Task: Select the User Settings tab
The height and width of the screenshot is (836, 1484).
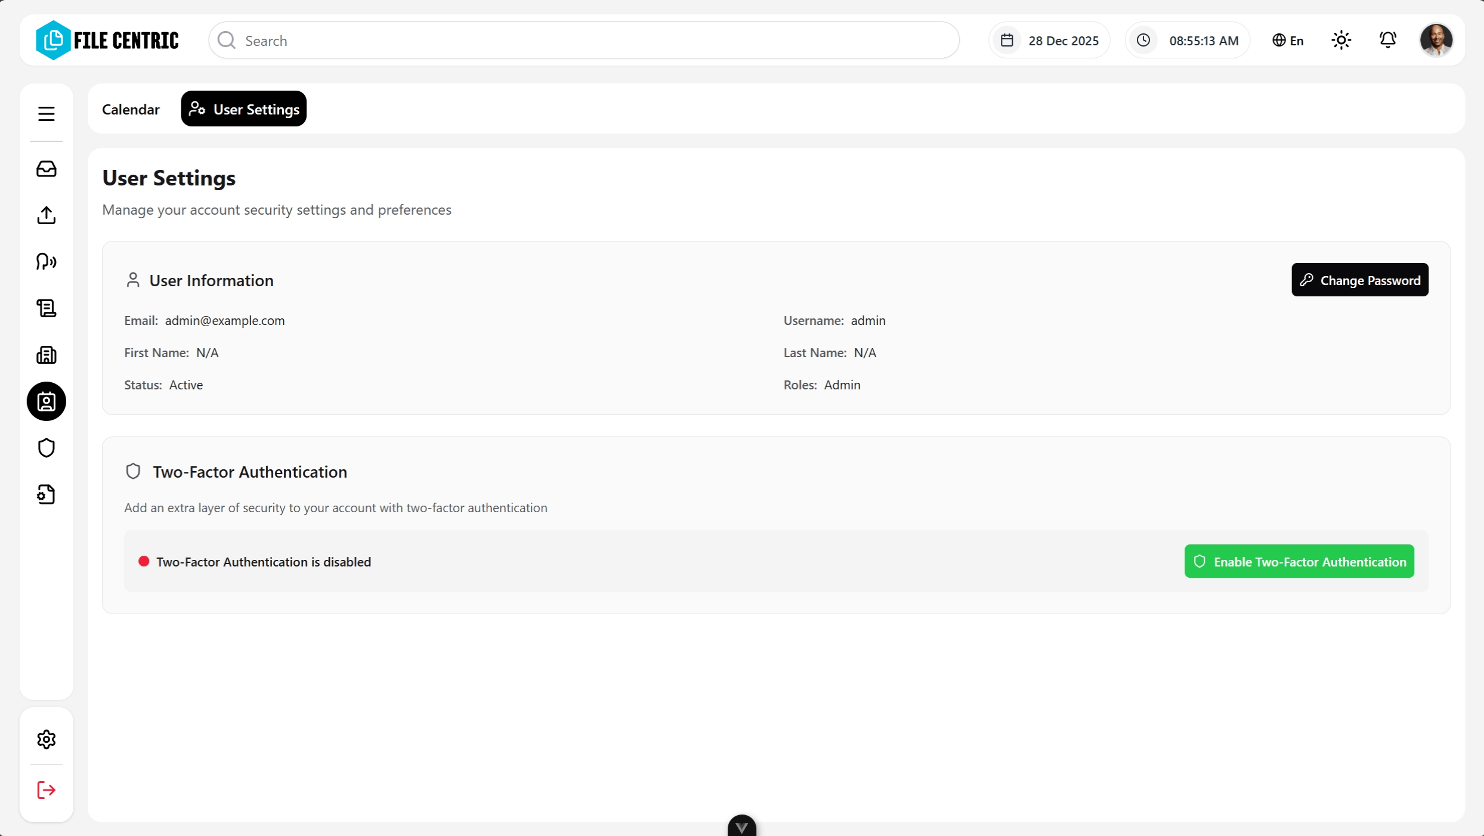Action: click(x=243, y=109)
